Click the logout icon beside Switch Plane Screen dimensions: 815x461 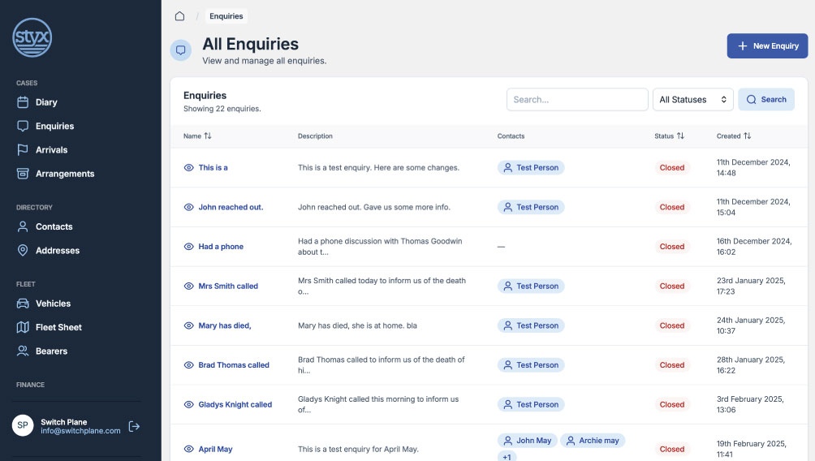tap(135, 426)
